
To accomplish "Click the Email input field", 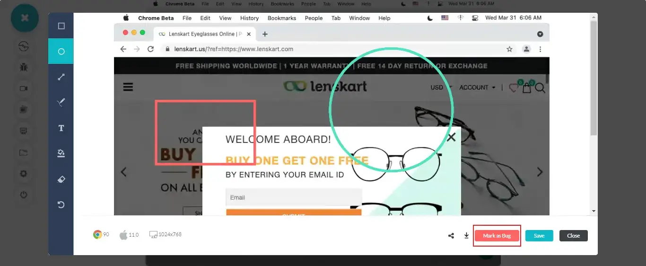I will (x=294, y=197).
